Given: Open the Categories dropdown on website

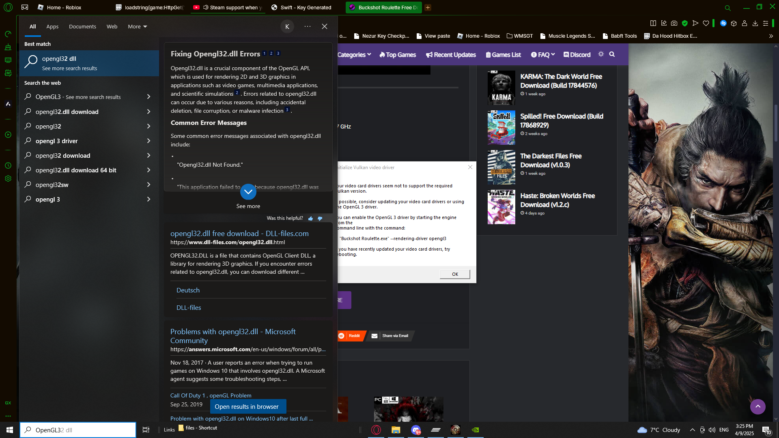Looking at the screenshot, I should pyautogui.click(x=354, y=55).
